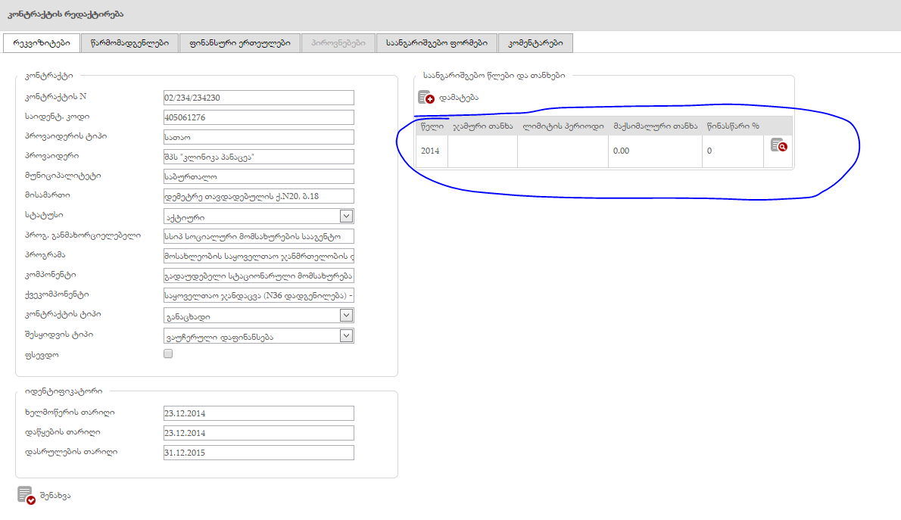Click the დასრულების თარიღი date field
Viewport: 901px width, 520px height.
tap(258, 453)
